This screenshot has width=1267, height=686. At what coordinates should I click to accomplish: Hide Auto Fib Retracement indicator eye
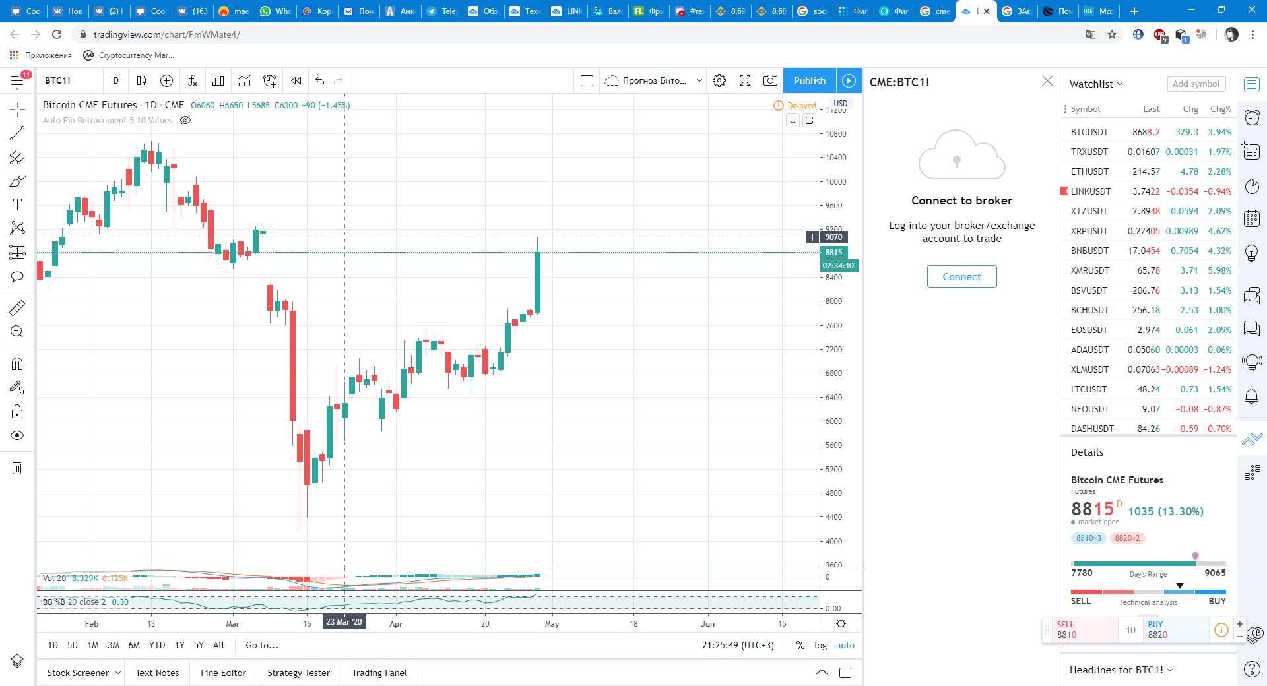coord(185,120)
